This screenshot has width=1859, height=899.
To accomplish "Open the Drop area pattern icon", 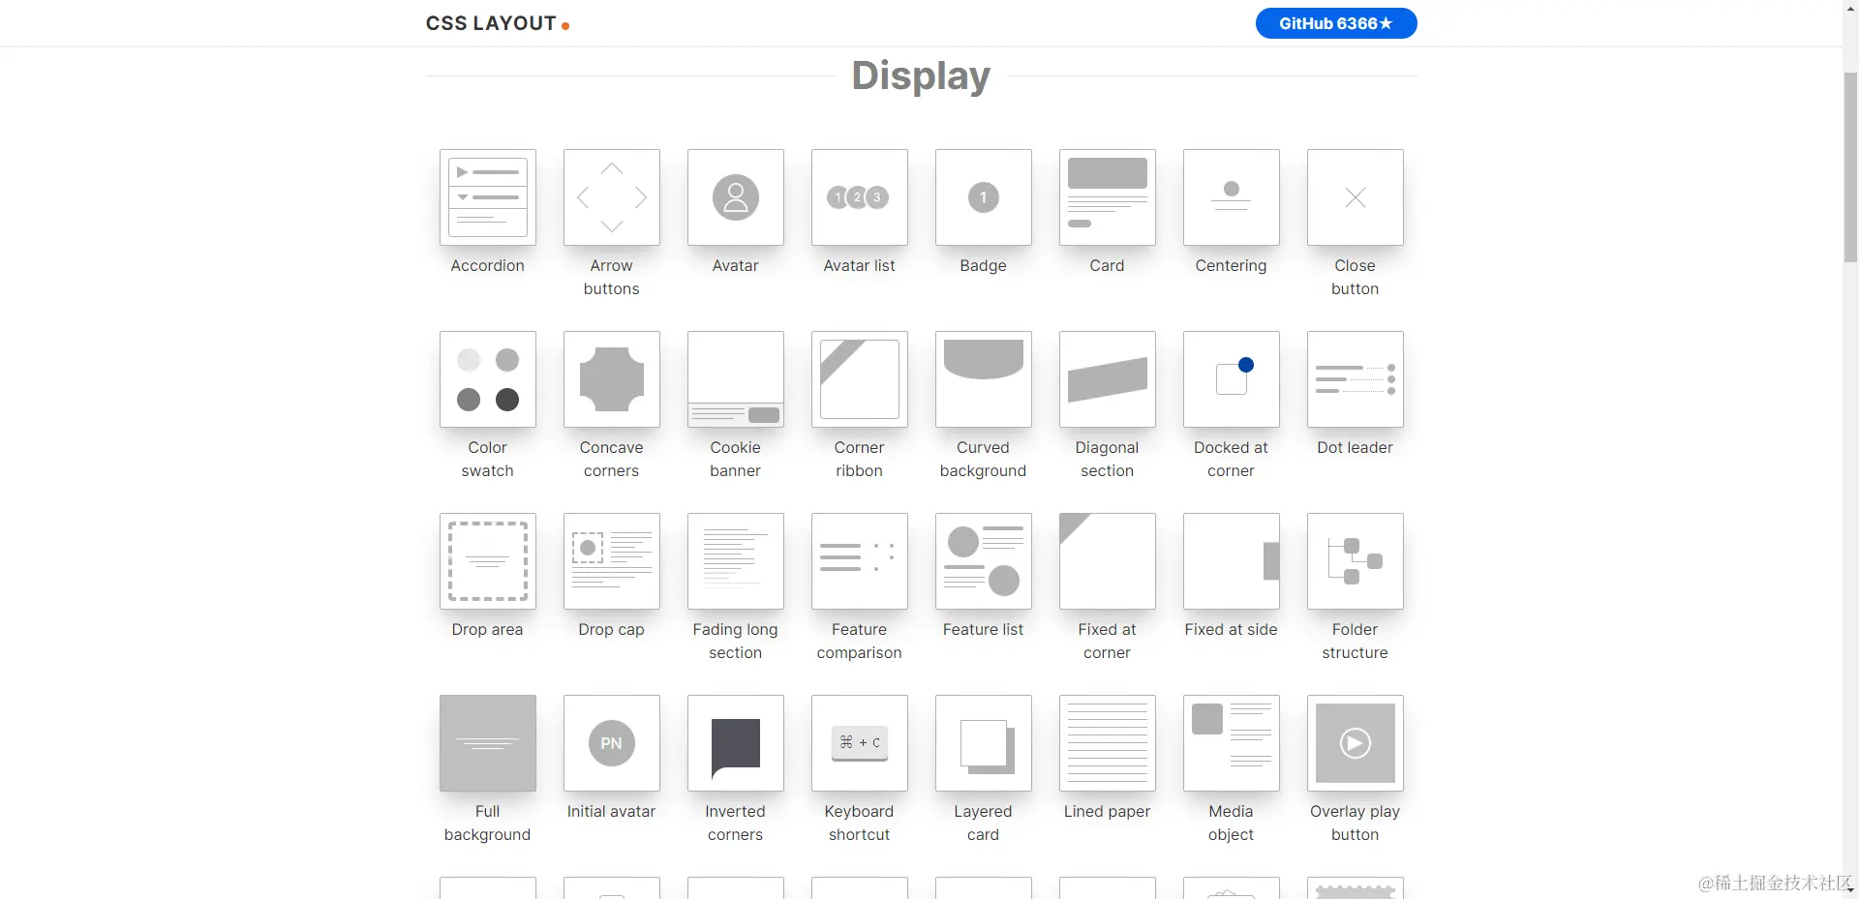I will tap(488, 561).
